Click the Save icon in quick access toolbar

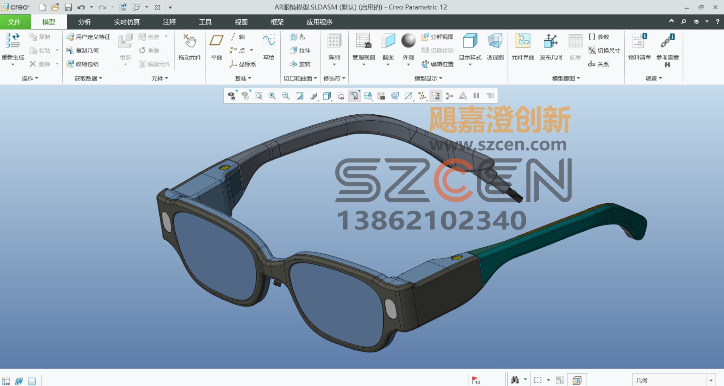tap(68, 7)
